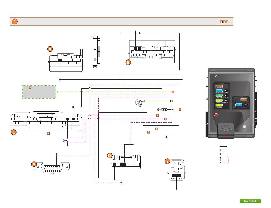
Task: Click the orange alert speech-bubble icon
Action: [15, 22]
